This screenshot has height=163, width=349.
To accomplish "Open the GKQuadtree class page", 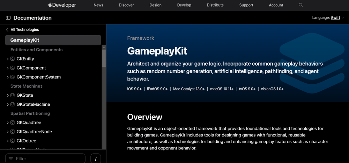I will tap(29, 123).
